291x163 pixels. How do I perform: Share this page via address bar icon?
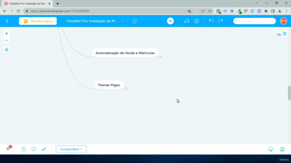tap(203, 11)
